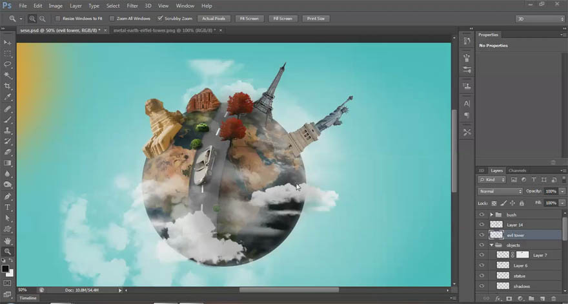Hide the evil tower layer
This screenshot has height=304, width=568.
[x=482, y=235]
